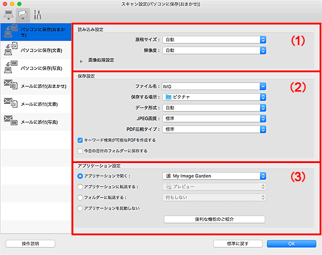Click the 便利な機能のご紹介 button
Screen dimensions: 322x255
(214, 219)
